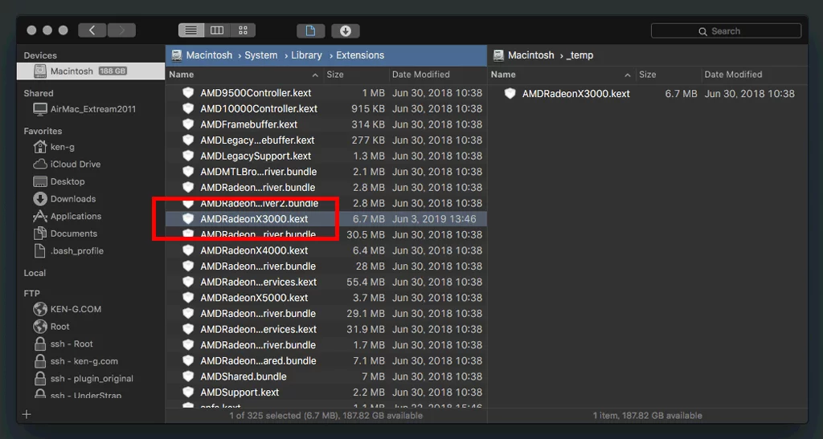Open Documents favorite in sidebar
The width and height of the screenshot is (823, 439).
click(65, 233)
